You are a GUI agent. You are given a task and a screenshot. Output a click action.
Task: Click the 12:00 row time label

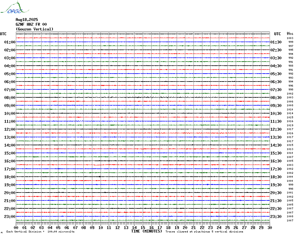(x=10, y=129)
